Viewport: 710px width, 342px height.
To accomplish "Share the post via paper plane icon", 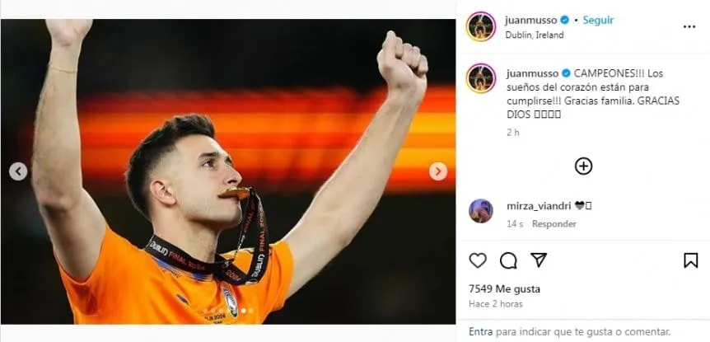I will click(539, 260).
